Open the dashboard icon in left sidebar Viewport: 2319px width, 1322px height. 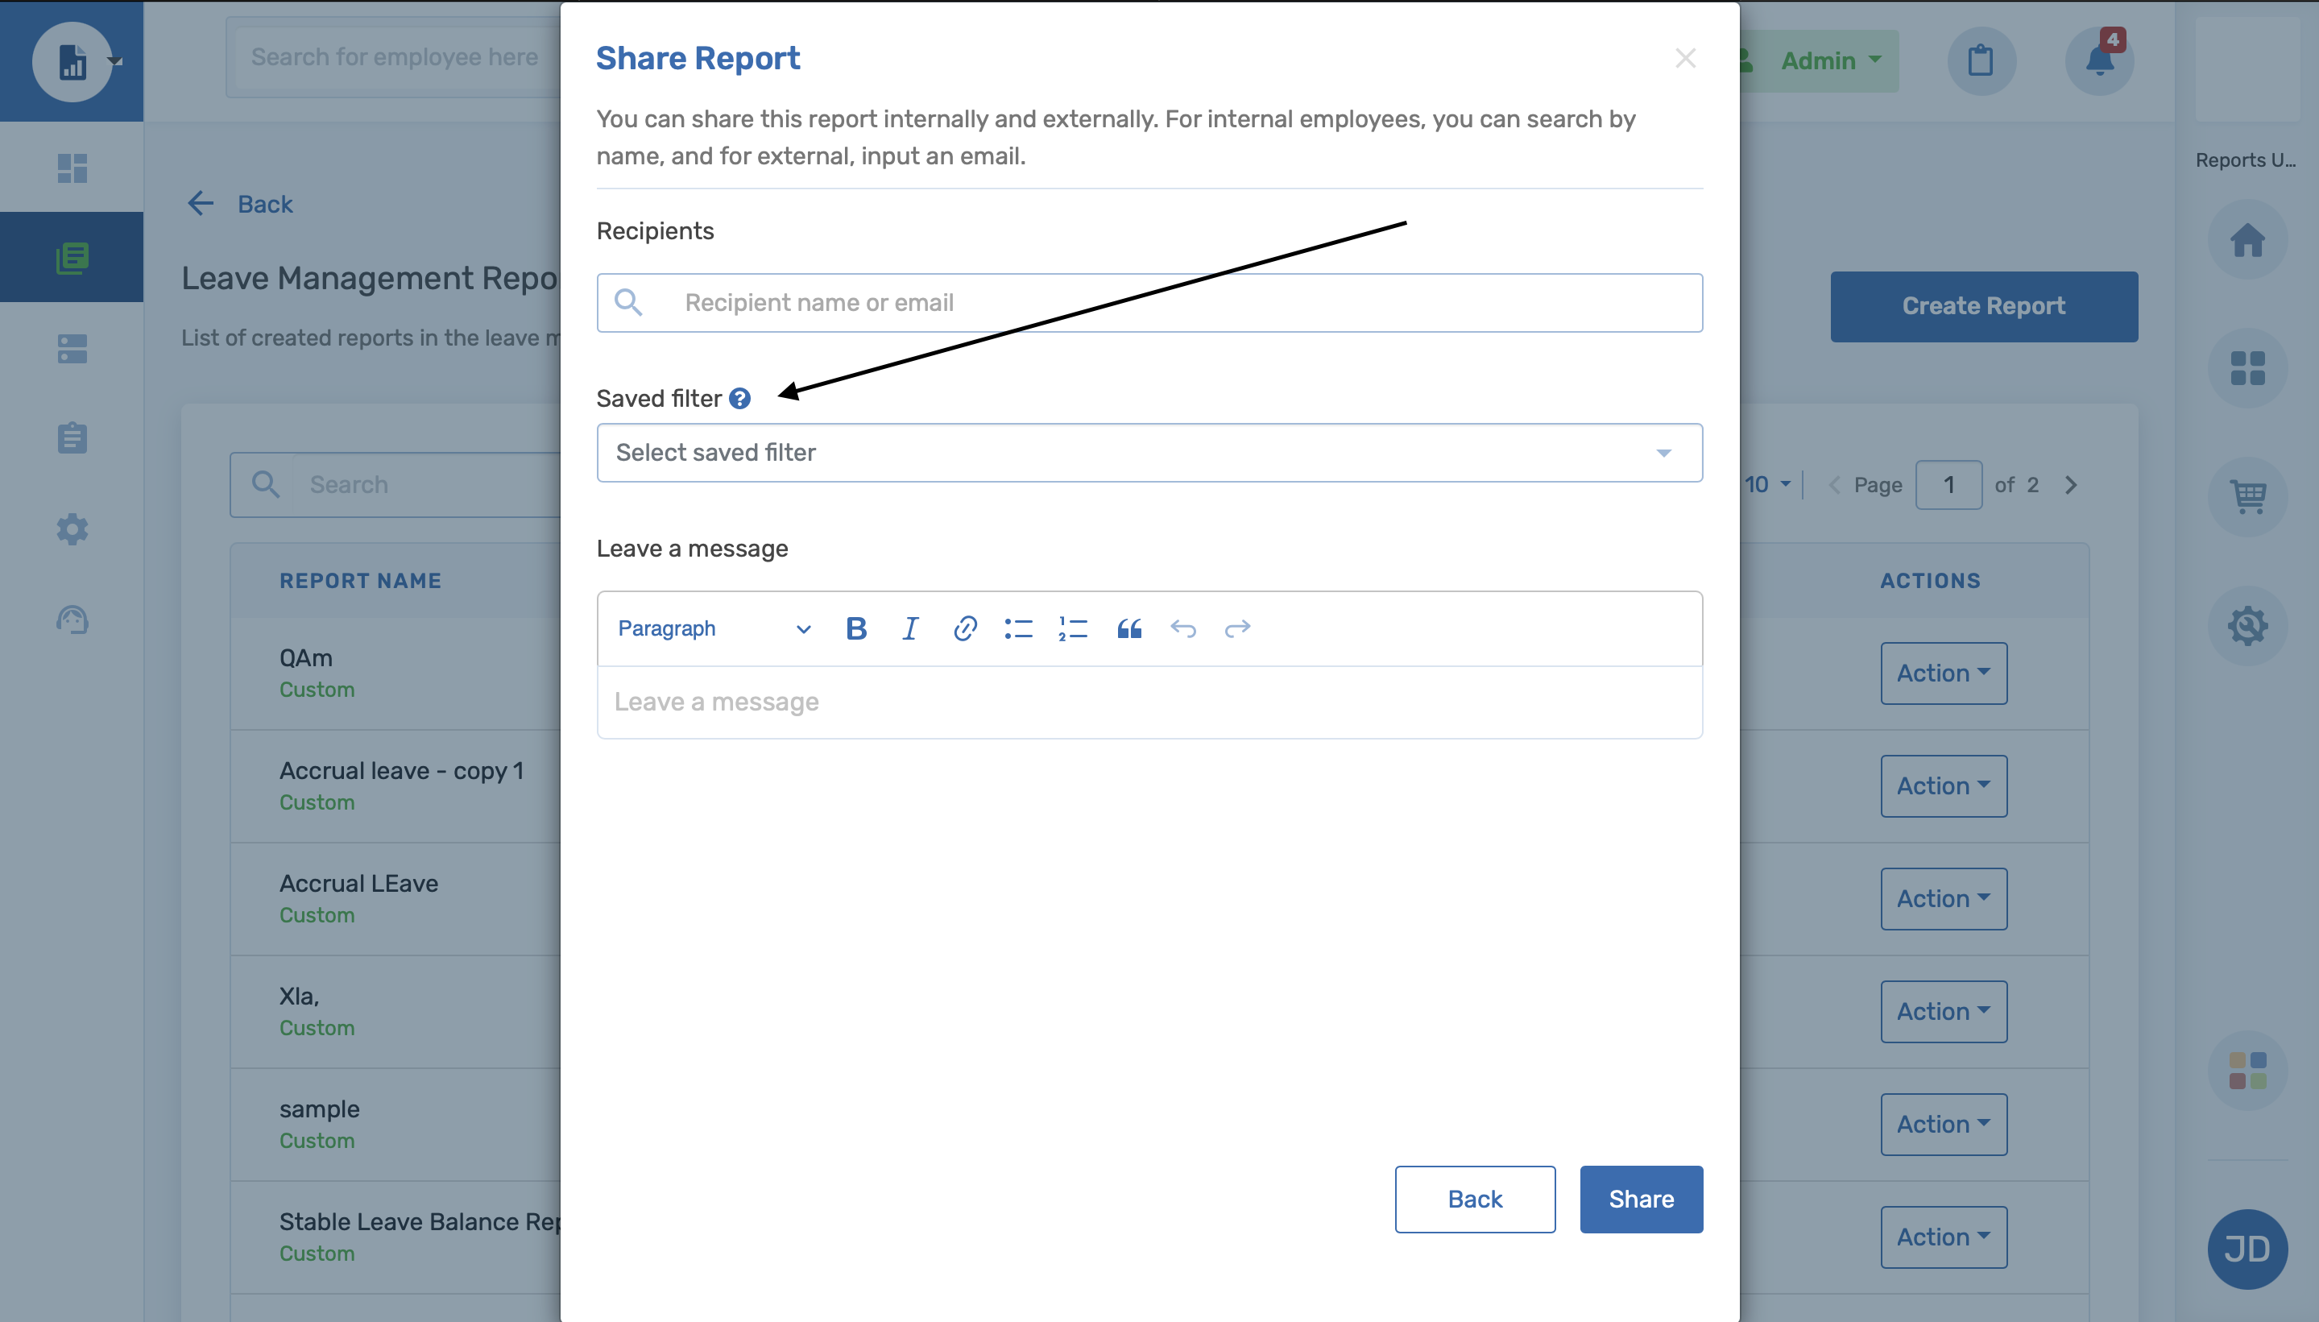72,168
